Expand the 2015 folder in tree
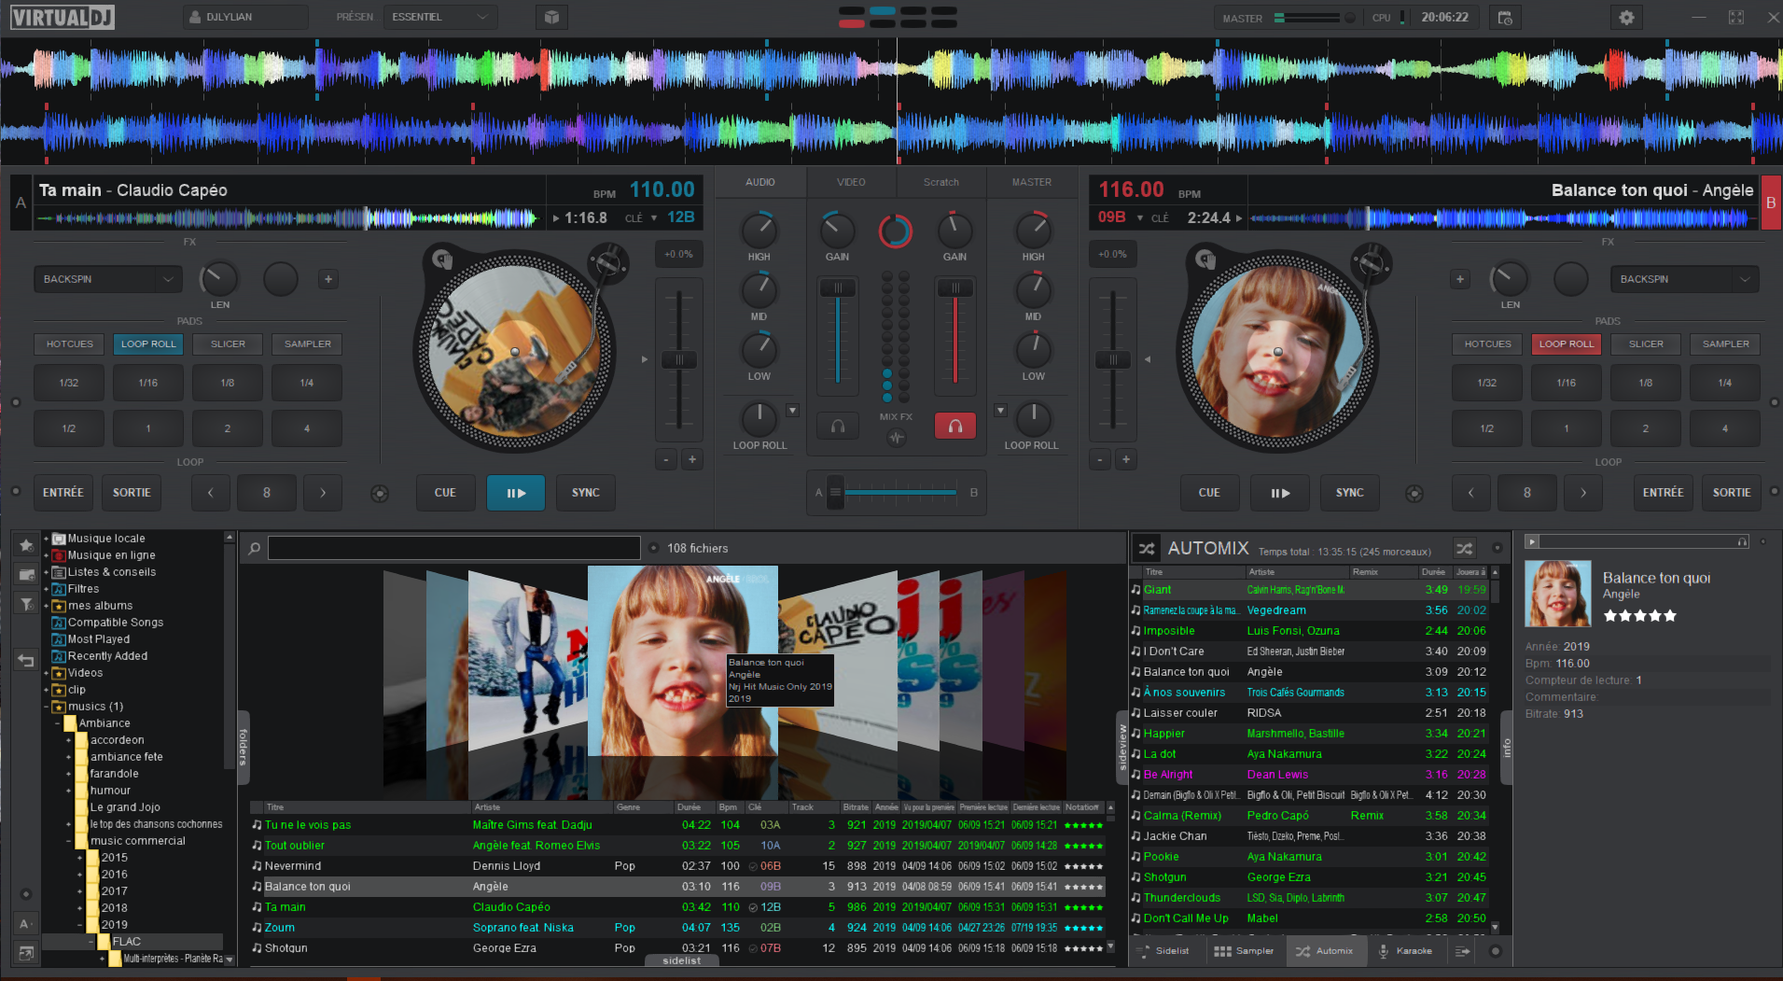The height and width of the screenshot is (981, 1783). [79, 858]
